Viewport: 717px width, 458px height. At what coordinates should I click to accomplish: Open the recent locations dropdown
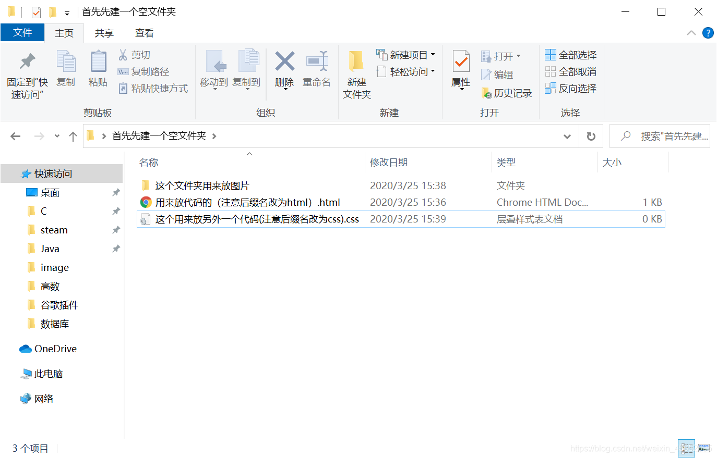click(x=57, y=136)
